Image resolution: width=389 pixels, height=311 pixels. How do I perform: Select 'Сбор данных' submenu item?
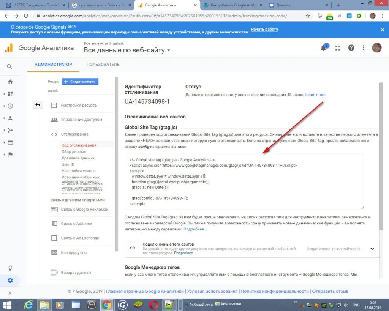tap(74, 152)
